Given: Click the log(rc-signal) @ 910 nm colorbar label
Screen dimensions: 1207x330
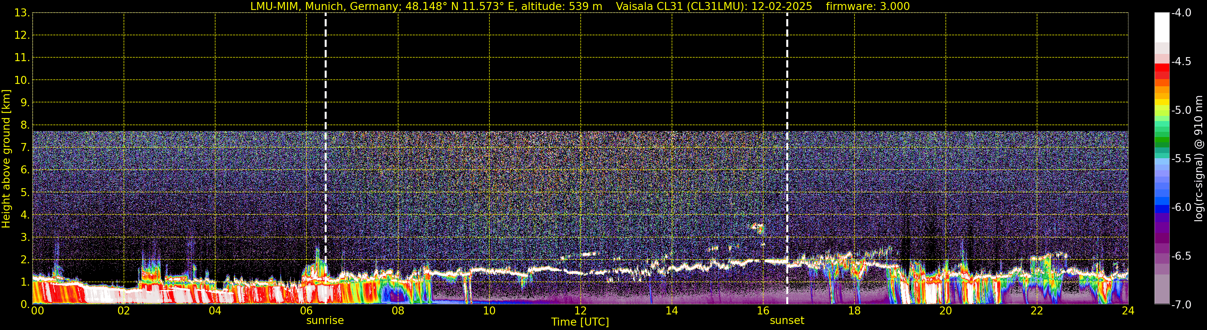Looking at the screenshot, I should (x=1199, y=159).
